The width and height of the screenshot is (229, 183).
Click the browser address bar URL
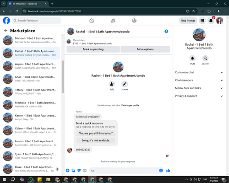(x=55, y=11)
